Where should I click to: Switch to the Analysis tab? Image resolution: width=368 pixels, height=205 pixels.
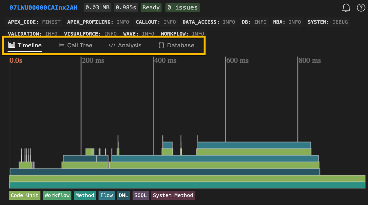tap(125, 45)
